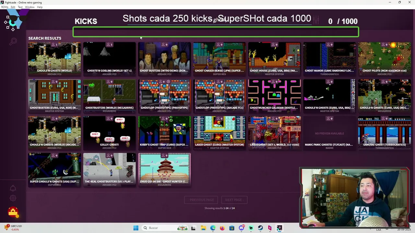Select Ghostbusters (World) Megadrive game
415x233 pixels.
[109, 96]
